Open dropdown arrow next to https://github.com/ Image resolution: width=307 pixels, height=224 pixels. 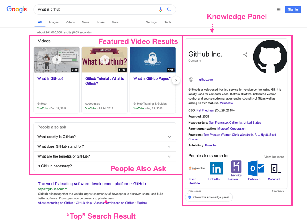click(66, 189)
